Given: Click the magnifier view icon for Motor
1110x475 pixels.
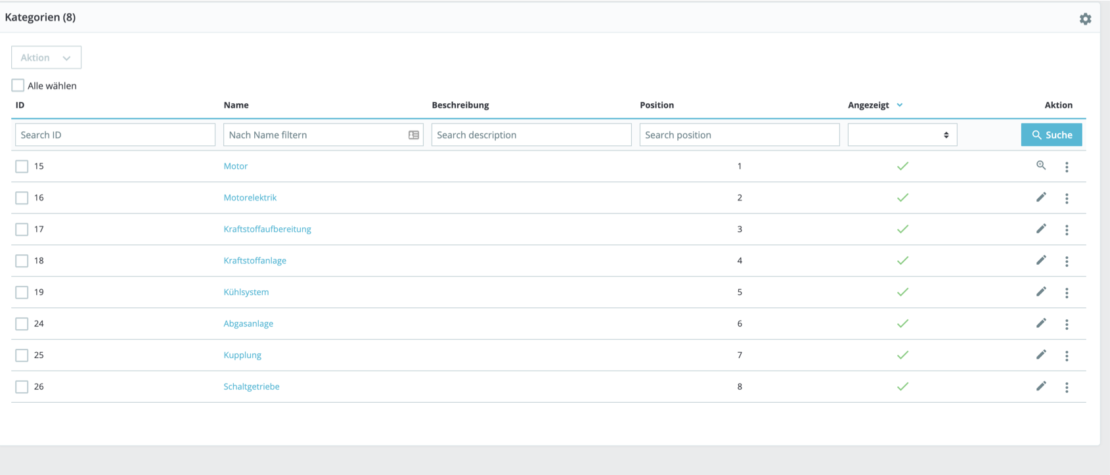Looking at the screenshot, I should click(1041, 166).
